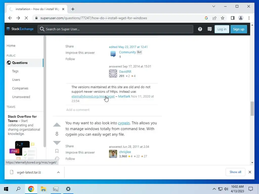The width and height of the screenshot is (259, 194).
Task: Close the installation question tab
Action: click(x=63, y=9)
